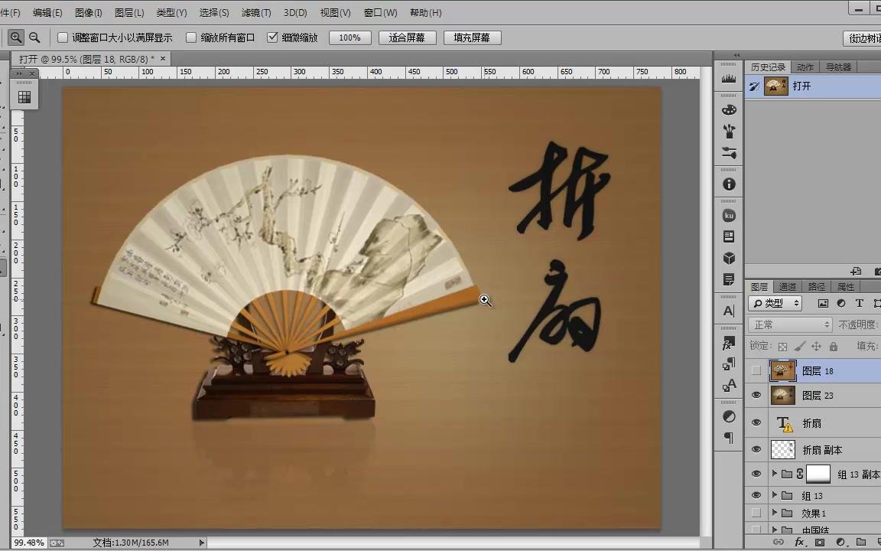Open the 正常 blend mode dropdown

[x=792, y=324]
